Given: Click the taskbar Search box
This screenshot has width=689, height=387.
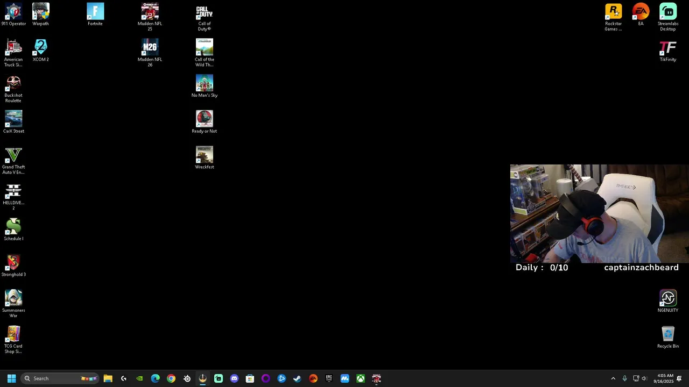Looking at the screenshot, I should [x=60, y=378].
